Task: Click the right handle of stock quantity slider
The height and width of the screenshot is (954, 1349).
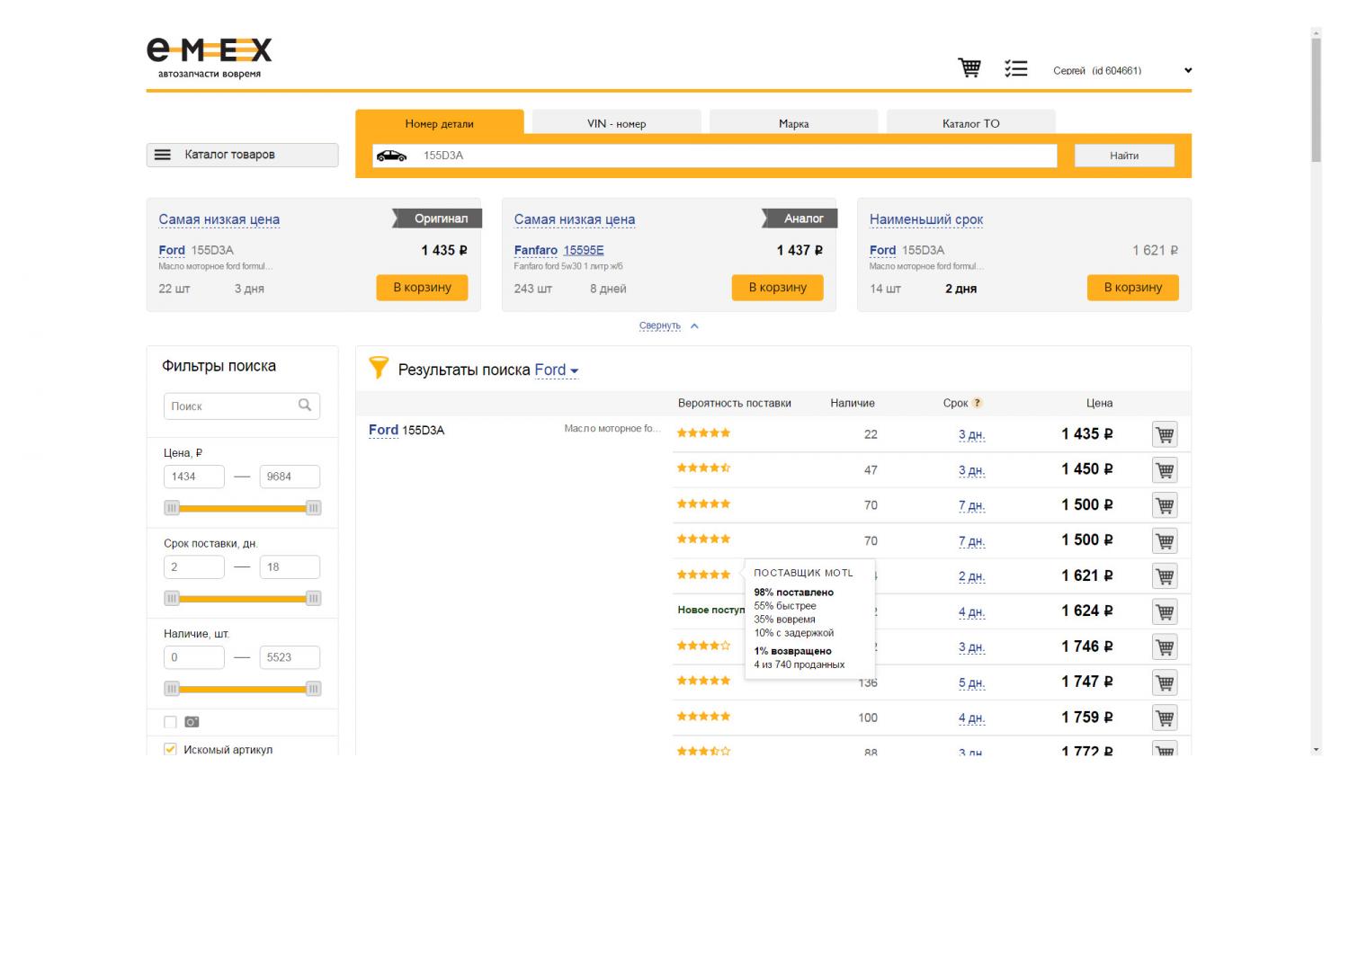Action: (x=313, y=689)
